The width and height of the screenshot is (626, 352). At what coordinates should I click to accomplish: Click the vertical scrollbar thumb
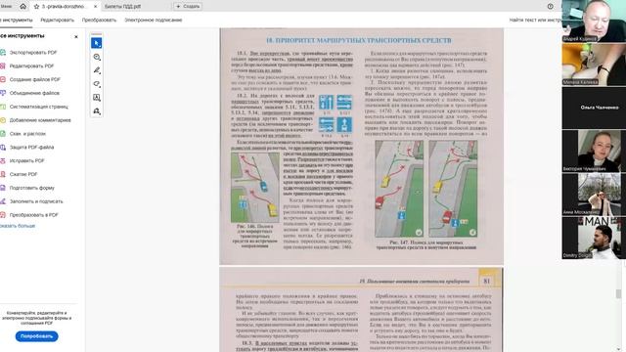click(x=618, y=293)
